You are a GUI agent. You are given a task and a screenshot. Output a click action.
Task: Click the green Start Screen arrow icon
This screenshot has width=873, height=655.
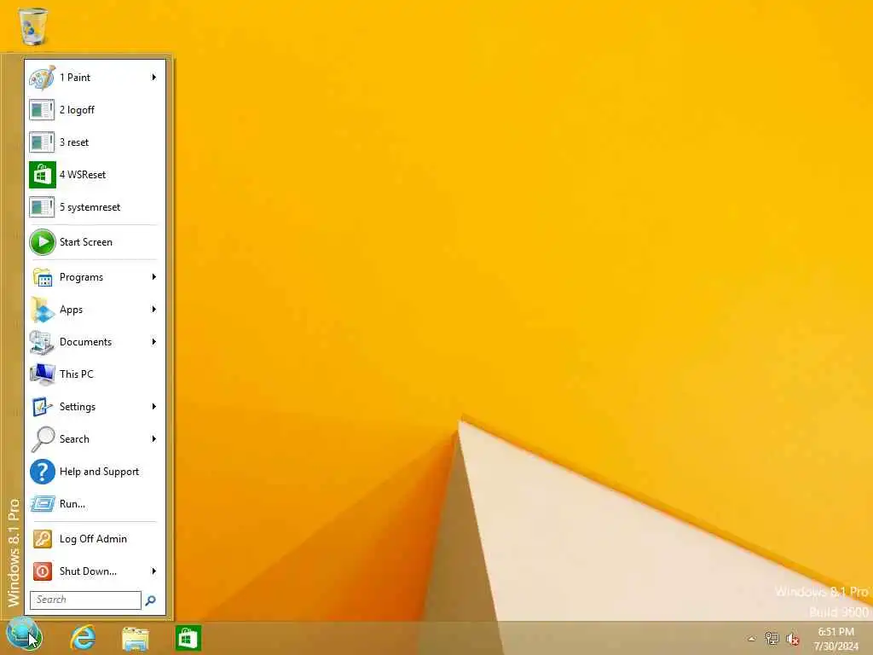tap(43, 242)
